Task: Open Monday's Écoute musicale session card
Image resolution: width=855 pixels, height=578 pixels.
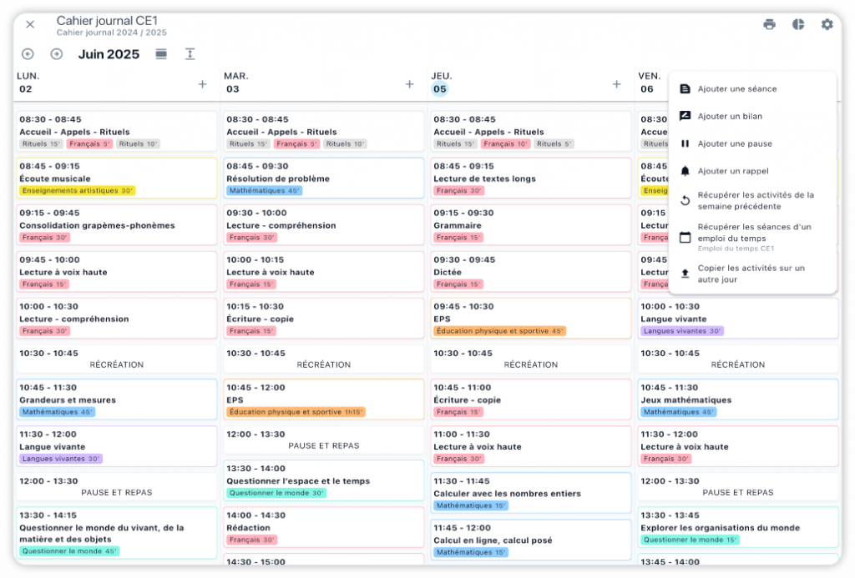Action: [116, 178]
